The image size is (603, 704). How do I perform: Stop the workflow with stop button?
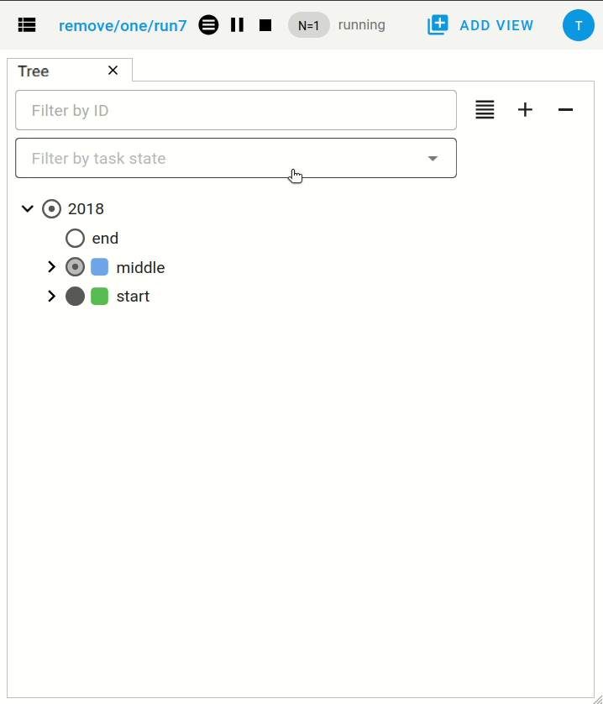[265, 25]
